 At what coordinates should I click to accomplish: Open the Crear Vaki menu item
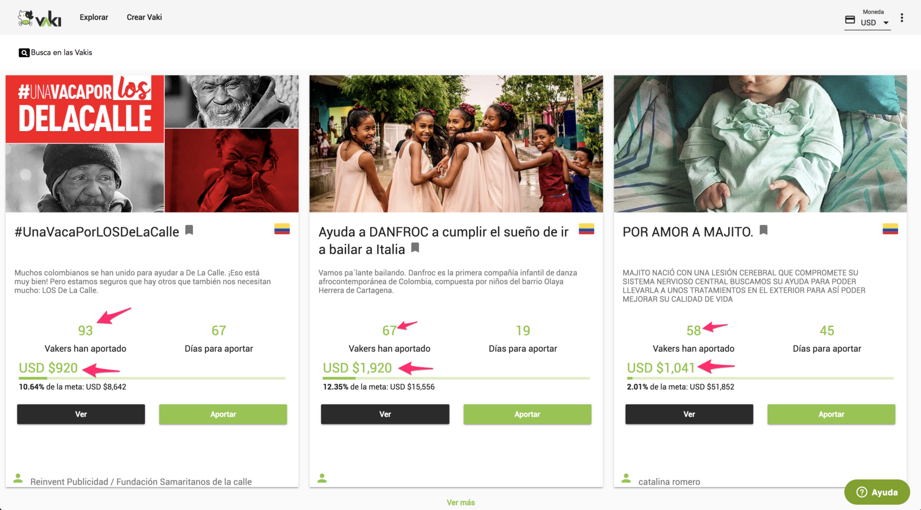click(x=144, y=17)
